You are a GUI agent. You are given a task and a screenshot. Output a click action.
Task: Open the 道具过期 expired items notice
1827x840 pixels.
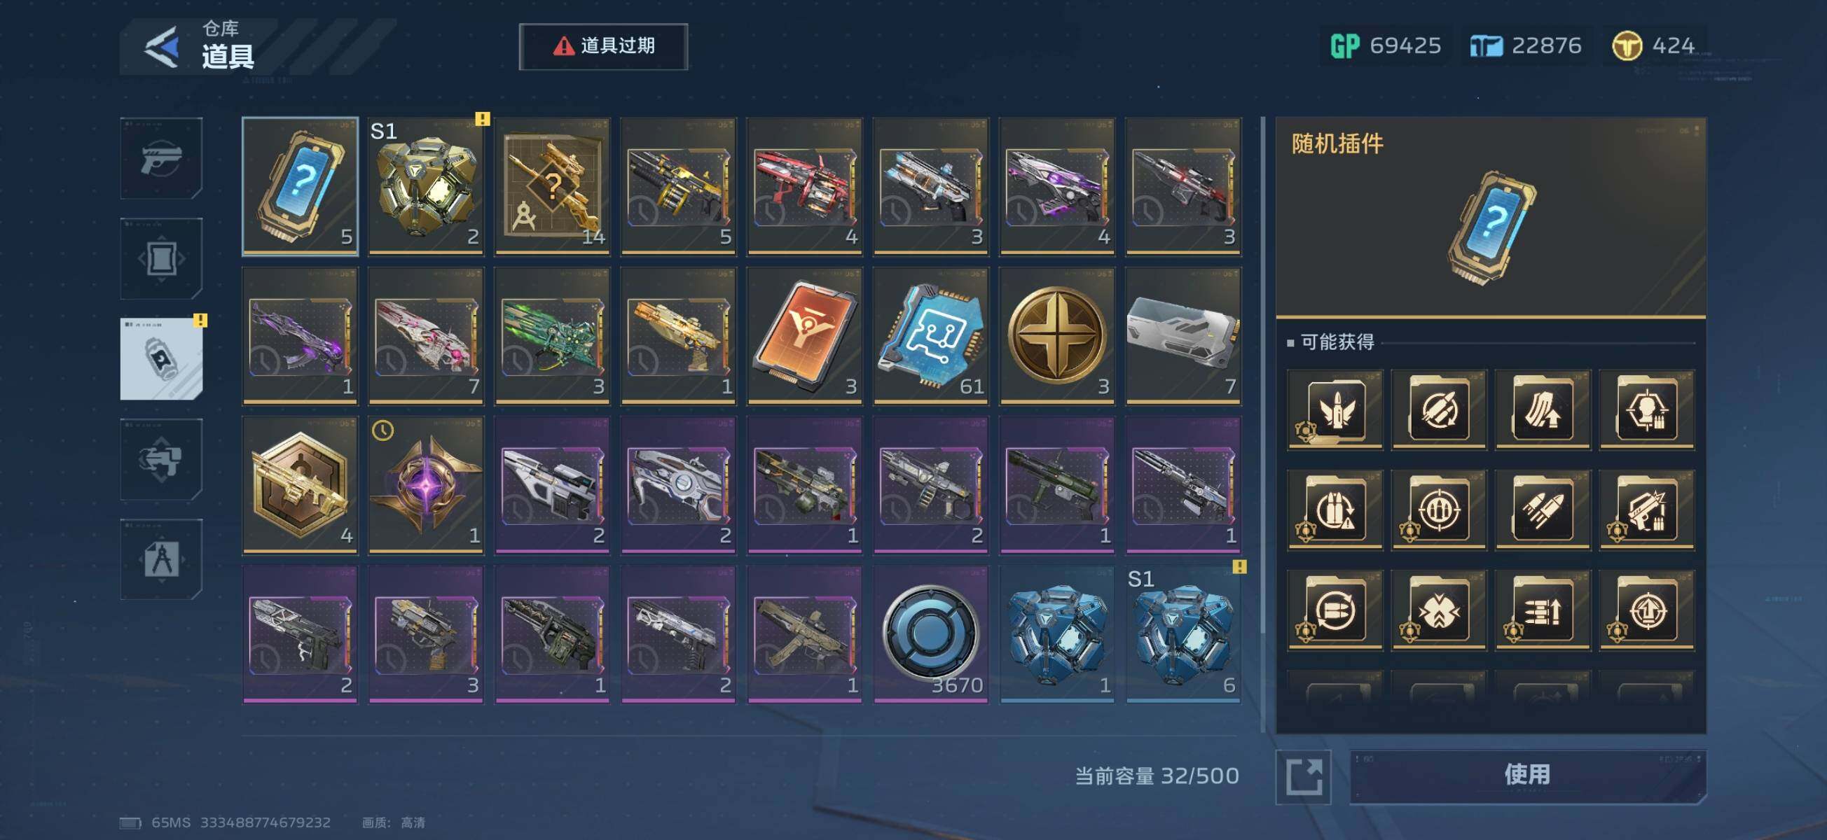coord(603,46)
